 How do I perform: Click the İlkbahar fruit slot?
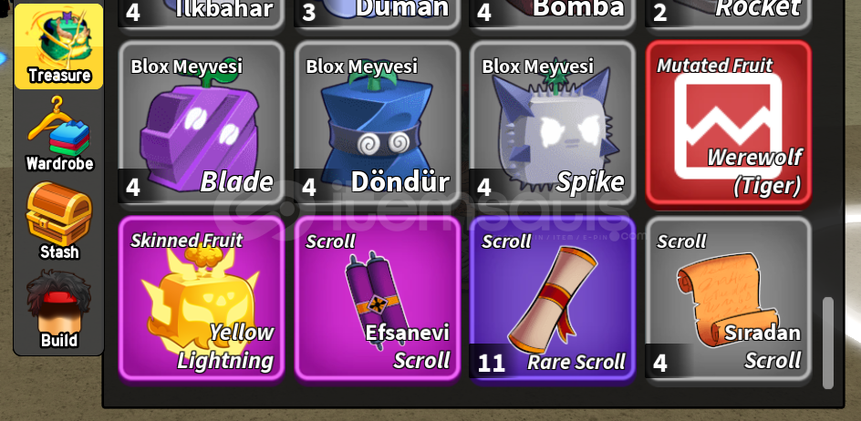click(201, 14)
